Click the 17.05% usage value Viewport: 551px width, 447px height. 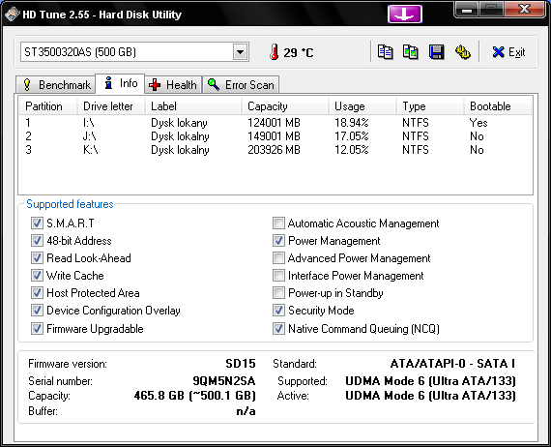click(352, 136)
